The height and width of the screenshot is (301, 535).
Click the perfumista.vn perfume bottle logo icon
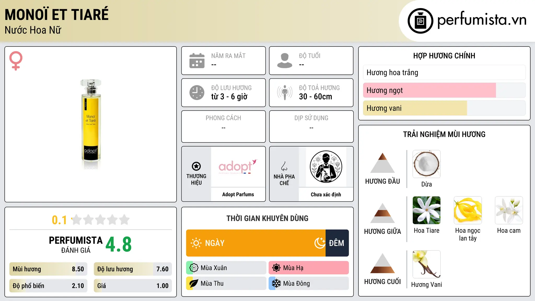pyautogui.click(x=420, y=21)
